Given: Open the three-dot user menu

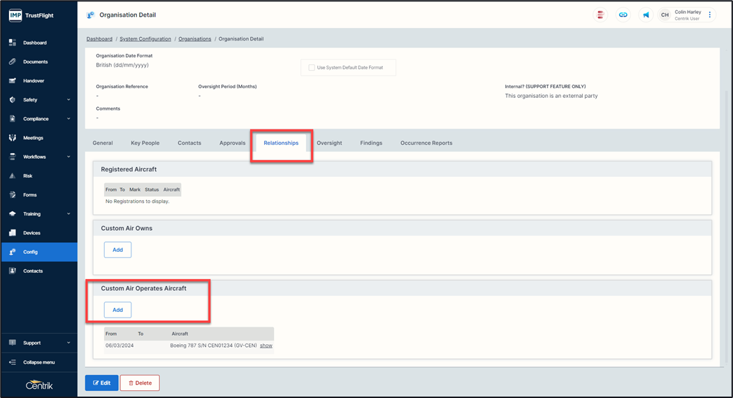Looking at the screenshot, I should pos(710,15).
